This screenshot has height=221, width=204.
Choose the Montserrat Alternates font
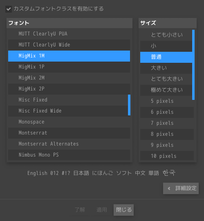tap(69, 144)
